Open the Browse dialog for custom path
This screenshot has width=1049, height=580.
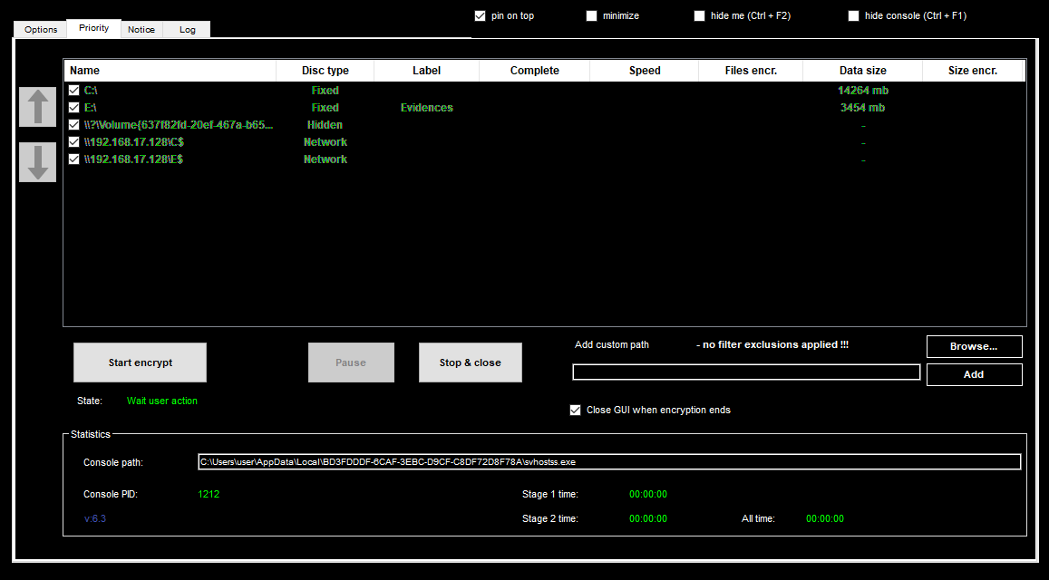(x=974, y=346)
